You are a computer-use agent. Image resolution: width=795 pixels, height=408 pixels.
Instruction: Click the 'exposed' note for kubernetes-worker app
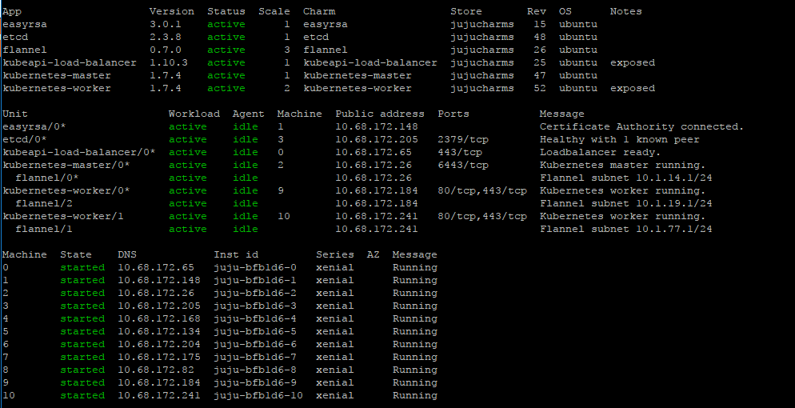[633, 88]
